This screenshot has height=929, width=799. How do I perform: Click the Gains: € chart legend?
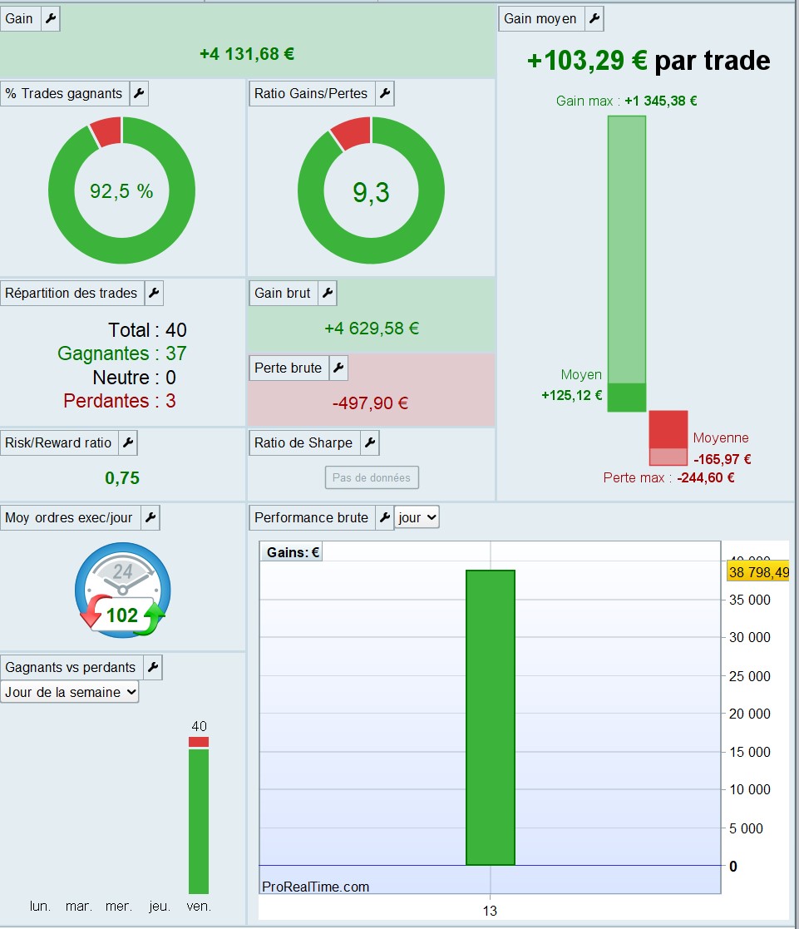click(x=292, y=552)
